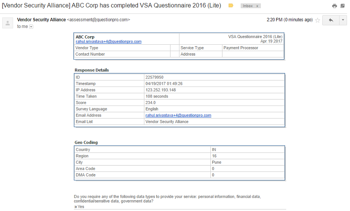Click the Time Taken label
The width and height of the screenshot is (350, 211).
[x=86, y=96]
